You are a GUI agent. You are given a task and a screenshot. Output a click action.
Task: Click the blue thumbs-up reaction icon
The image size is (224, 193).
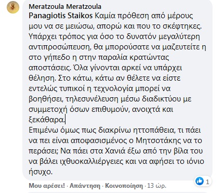coord(199,182)
